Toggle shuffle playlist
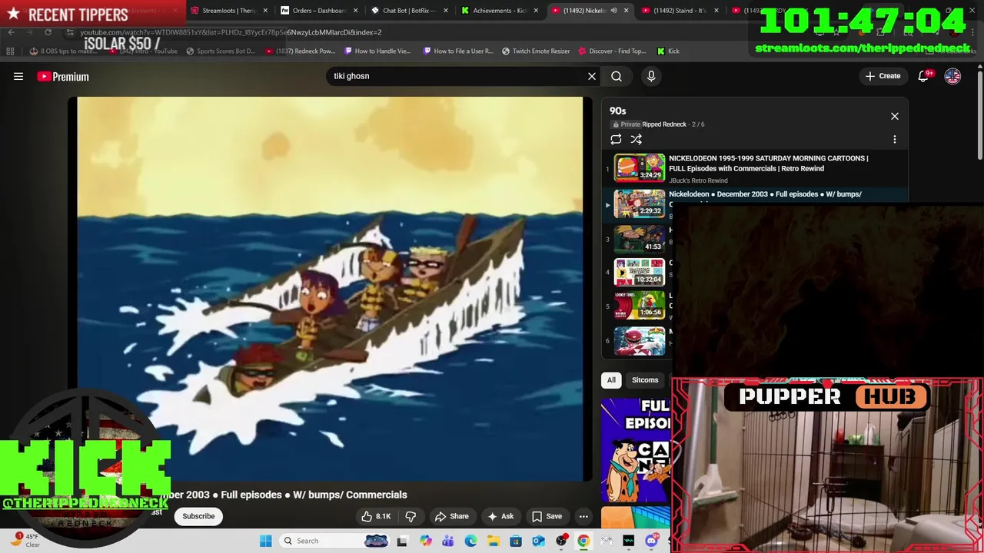The width and height of the screenshot is (984, 553). point(637,139)
